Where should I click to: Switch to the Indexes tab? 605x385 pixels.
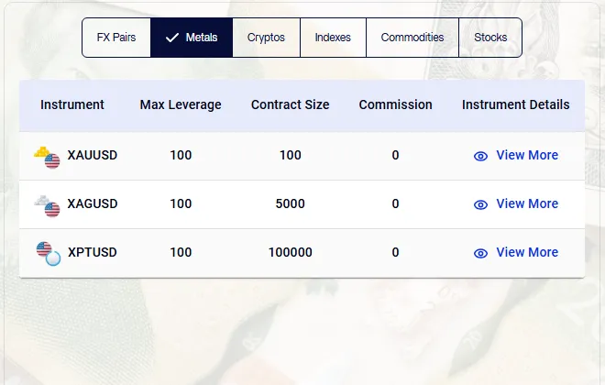[x=333, y=38]
